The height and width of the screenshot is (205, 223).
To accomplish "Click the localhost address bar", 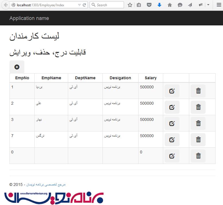I will point(46,5).
